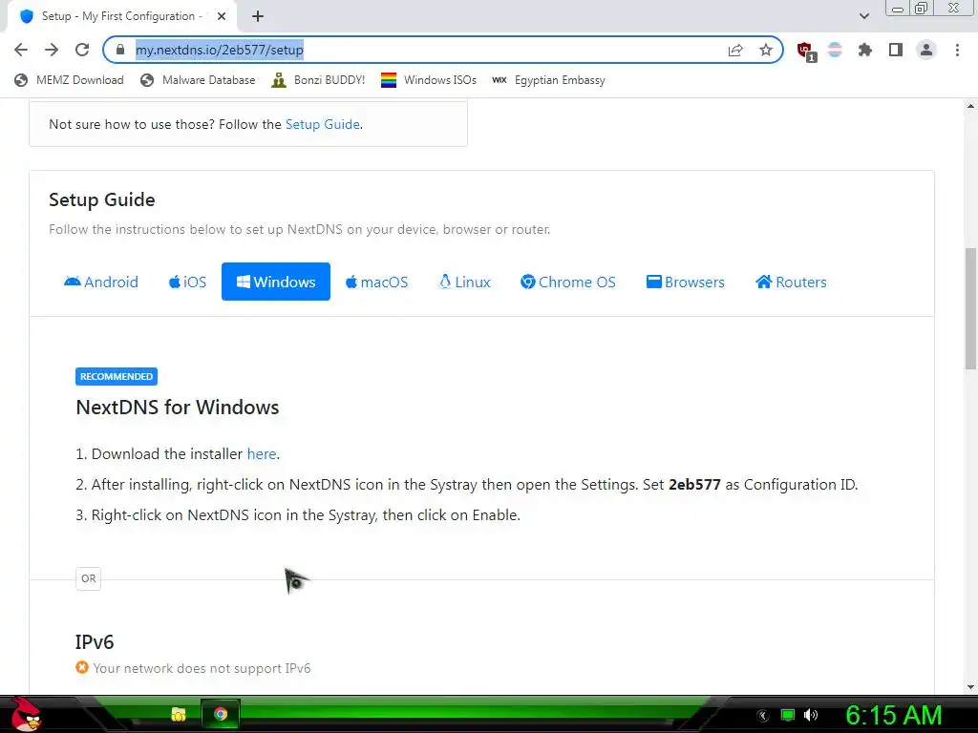This screenshot has height=733, width=978.
Task: Open the Extensions puzzle piece menu
Action: tap(865, 50)
